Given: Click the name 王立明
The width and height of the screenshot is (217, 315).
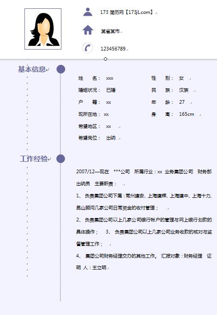Looking at the screenshot, I should (x=99, y=268).
